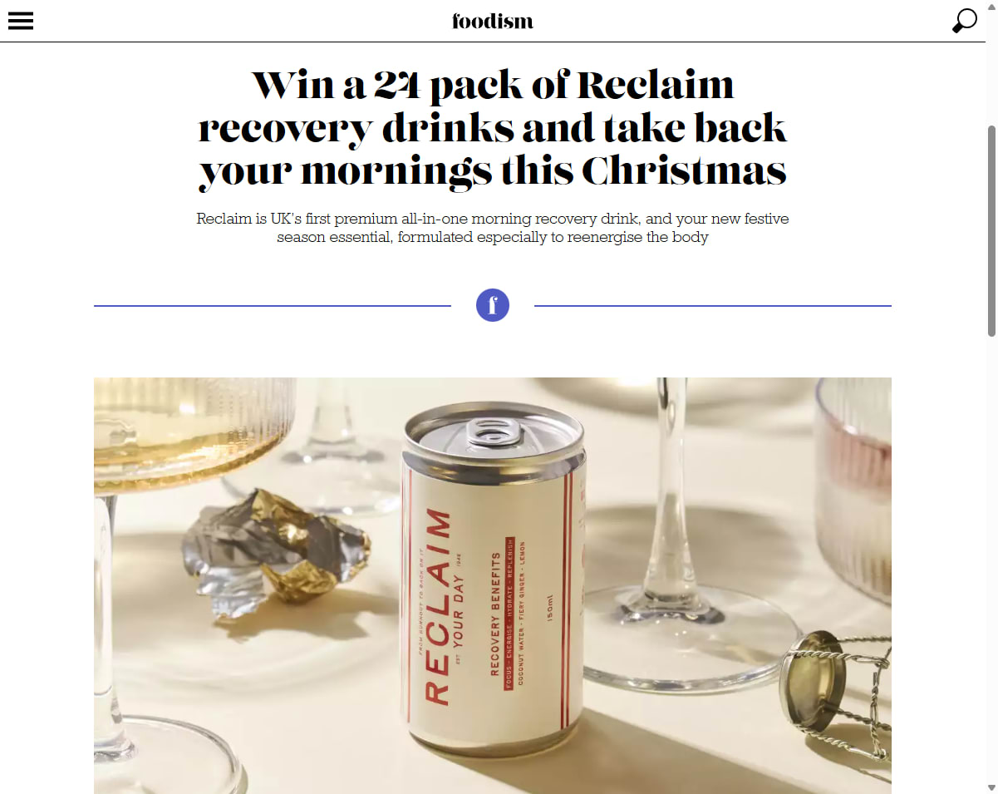The width and height of the screenshot is (998, 794).
Task: Click the circular purple f badge
Action: [493, 305]
